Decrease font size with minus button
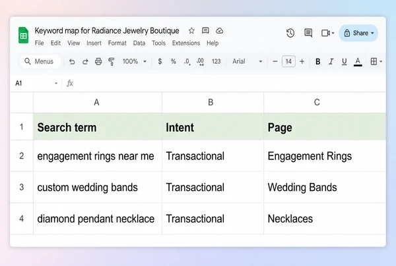The image size is (396, 266). (x=275, y=61)
